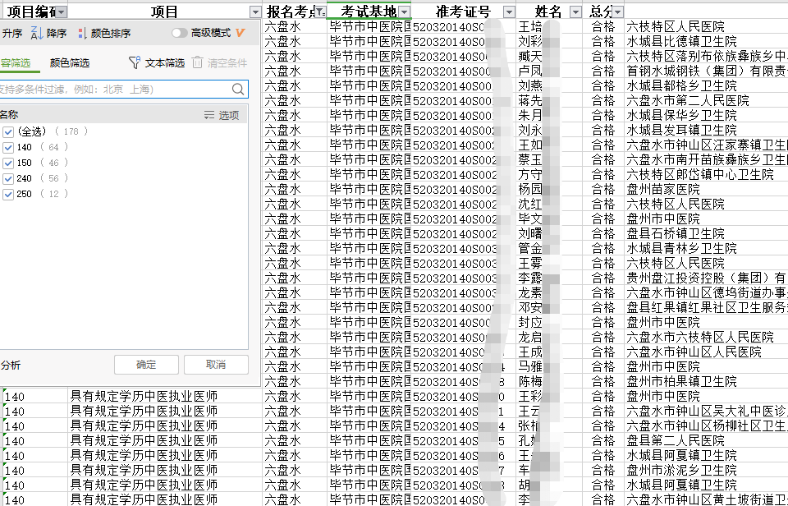788x506 pixels.
Task: Click the clear conditions (清空条件) trash icon
Action: 197,63
